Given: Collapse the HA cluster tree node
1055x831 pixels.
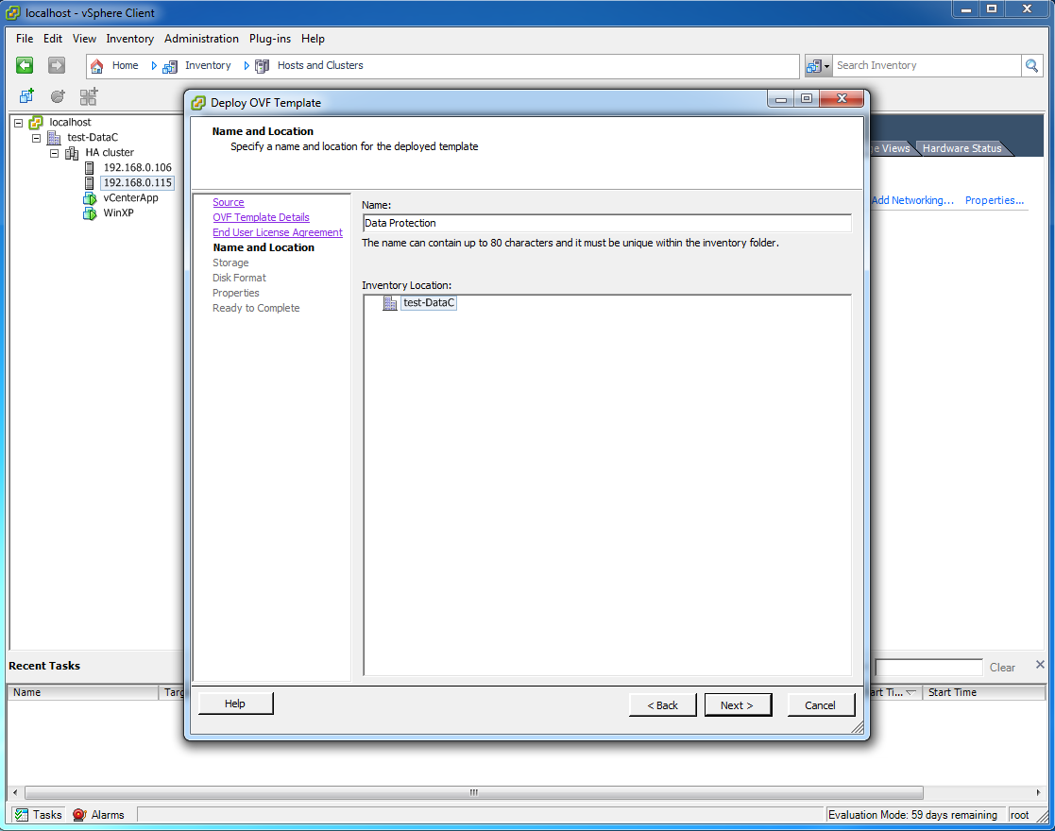Looking at the screenshot, I should pyautogui.click(x=55, y=153).
